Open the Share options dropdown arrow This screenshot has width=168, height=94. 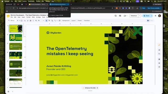(x=151, y=16)
